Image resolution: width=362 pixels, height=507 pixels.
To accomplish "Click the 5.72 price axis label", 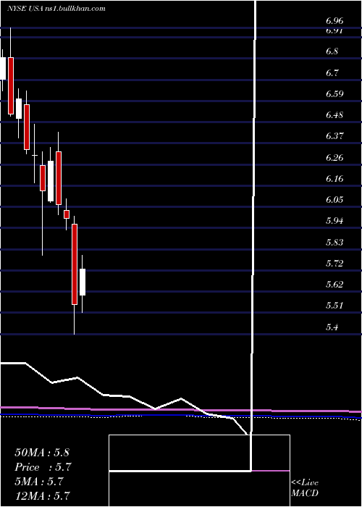I will coord(334,263).
